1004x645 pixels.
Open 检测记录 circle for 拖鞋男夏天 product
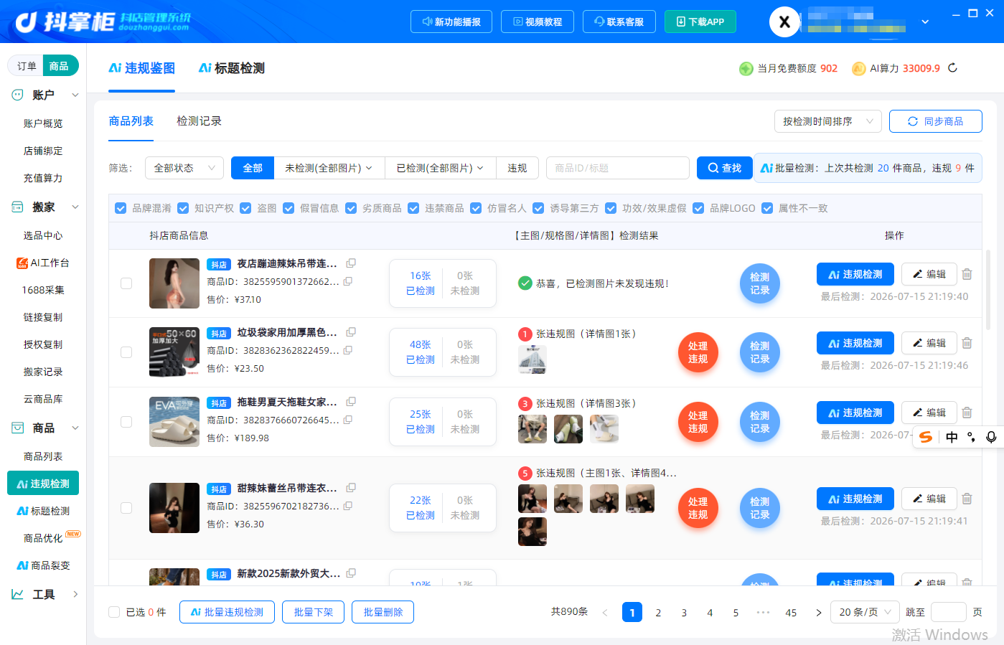[x=759, y=422]
